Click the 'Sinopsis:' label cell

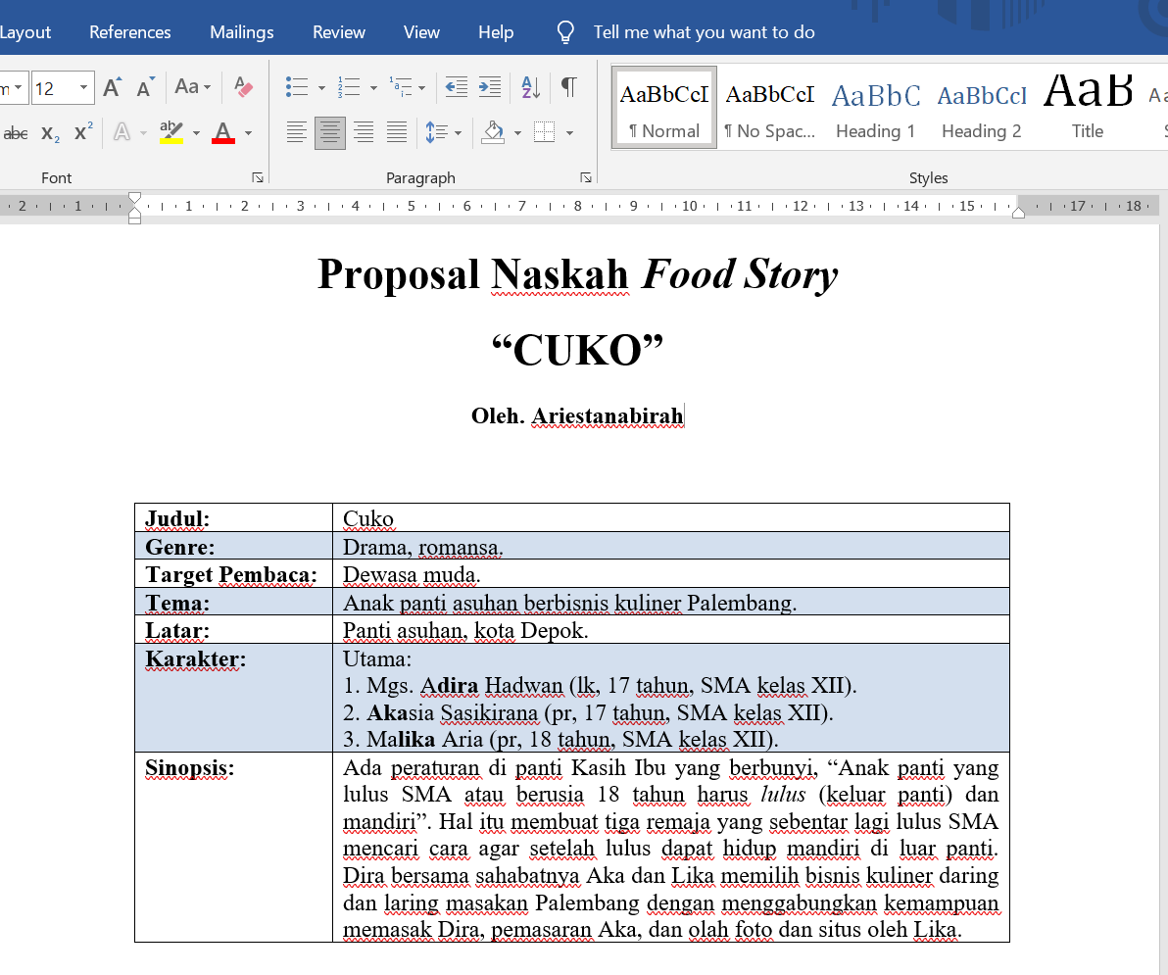233,847
